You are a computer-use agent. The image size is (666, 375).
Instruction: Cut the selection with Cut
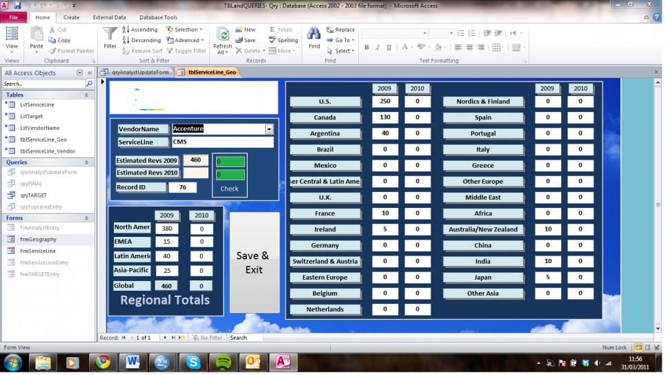[58, 29]
